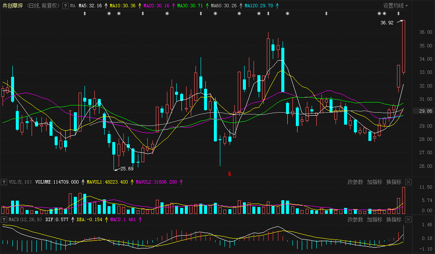Click the 36.92 high price annotation

[387, 23]
